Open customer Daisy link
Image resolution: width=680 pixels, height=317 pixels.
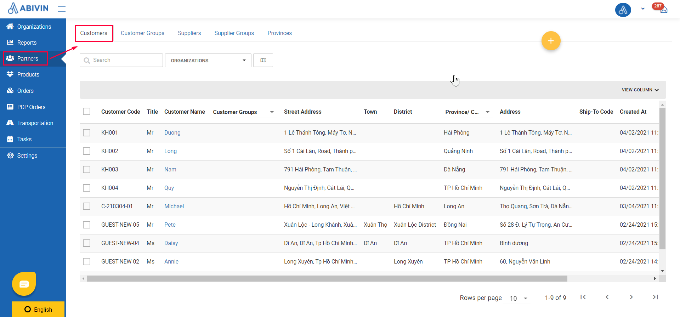(171, 243)
